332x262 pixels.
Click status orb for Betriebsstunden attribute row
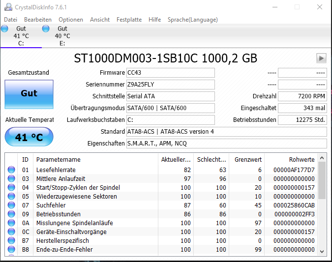(x=11, y=214)
